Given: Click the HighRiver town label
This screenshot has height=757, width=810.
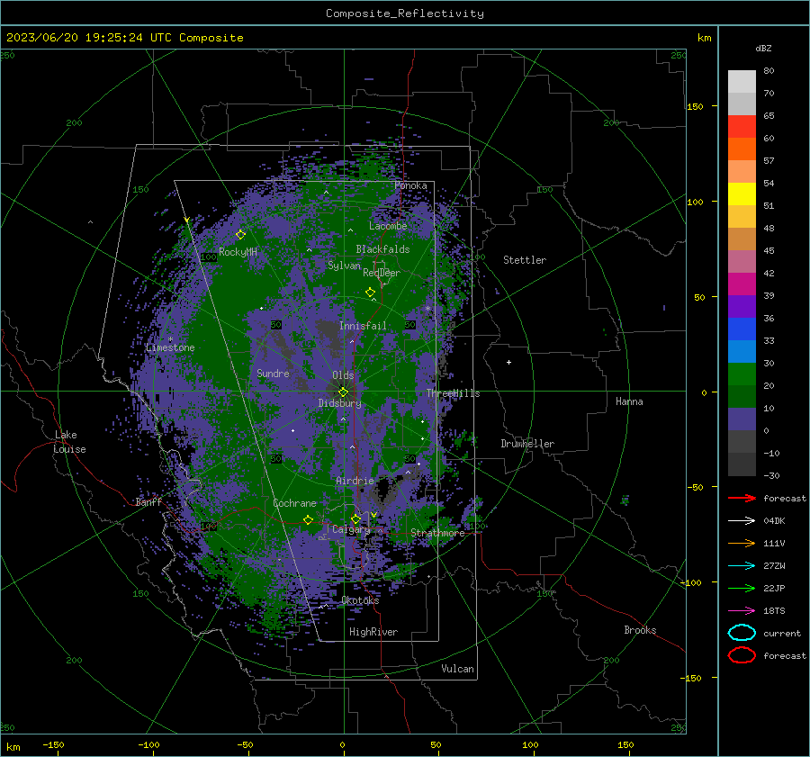Looking at the screenshot, I should [x=373, y=632].
